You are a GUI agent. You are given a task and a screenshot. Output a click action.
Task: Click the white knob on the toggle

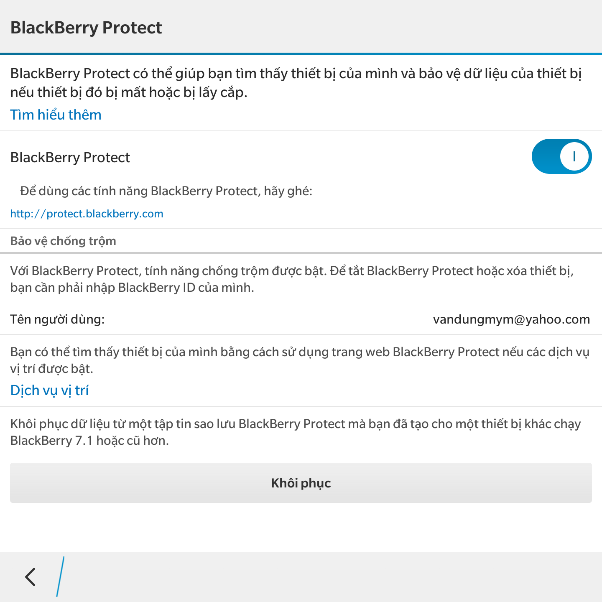(x=574, y=156)
